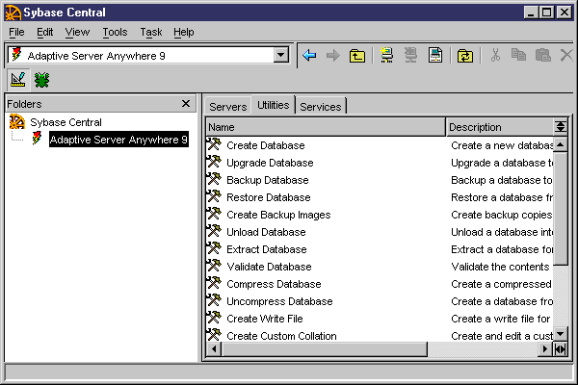Click the Unload Database tool icon
Screen dimensions: 578x385
pos(214,231)
